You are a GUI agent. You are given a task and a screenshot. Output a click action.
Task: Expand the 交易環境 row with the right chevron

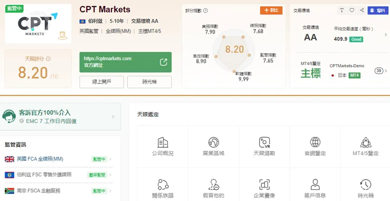[386, 35]
